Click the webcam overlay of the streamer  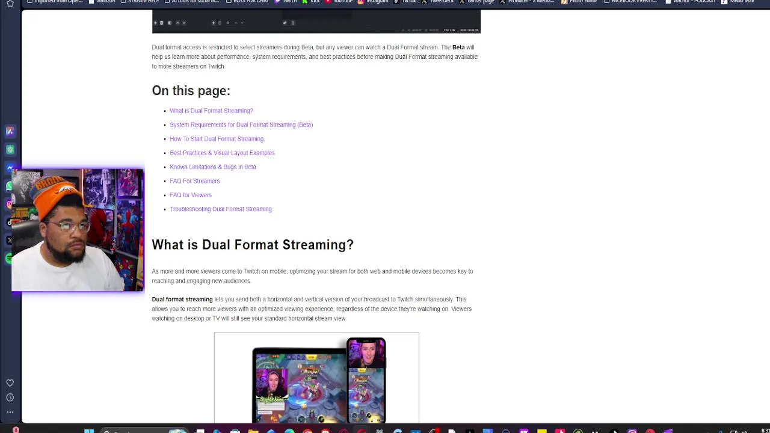[78, 230]
